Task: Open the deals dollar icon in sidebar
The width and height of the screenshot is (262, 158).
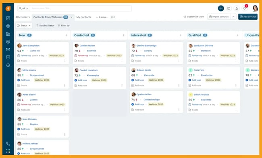Action: 8,42
